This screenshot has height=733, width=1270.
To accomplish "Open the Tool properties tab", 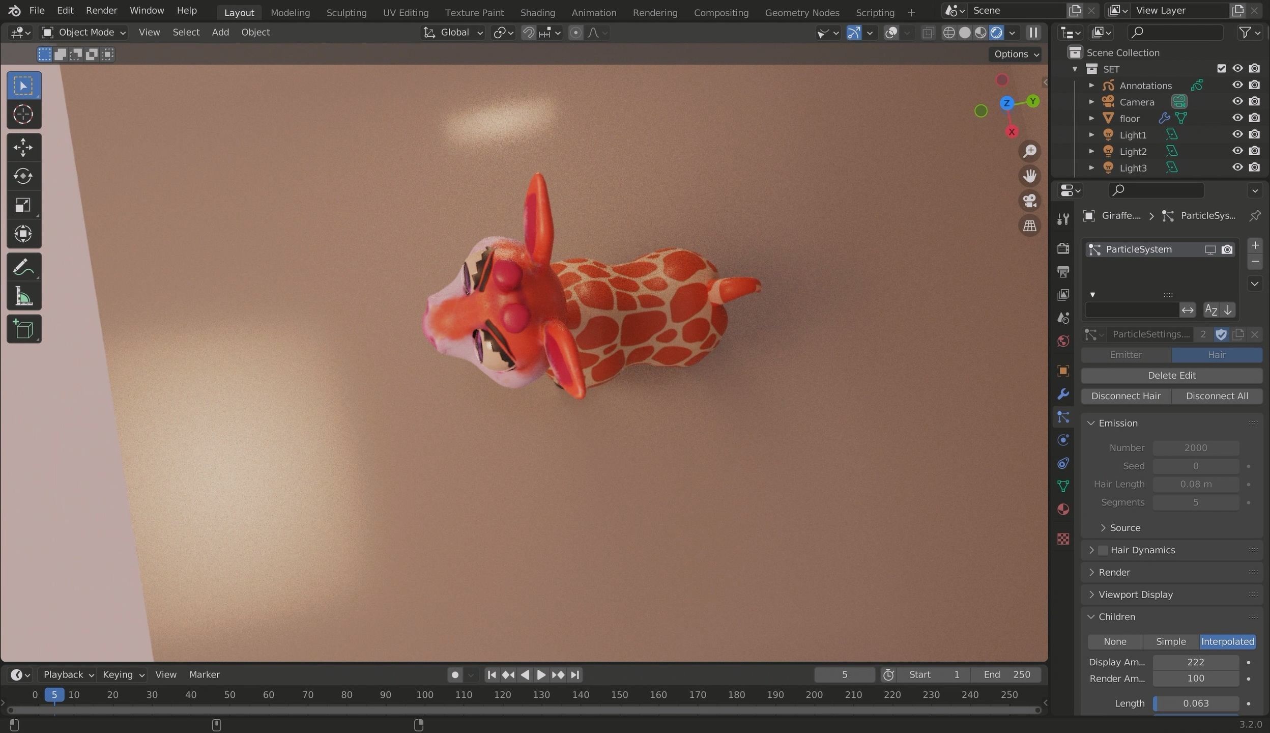I will pyautogui.click(x=1063, y=219).
